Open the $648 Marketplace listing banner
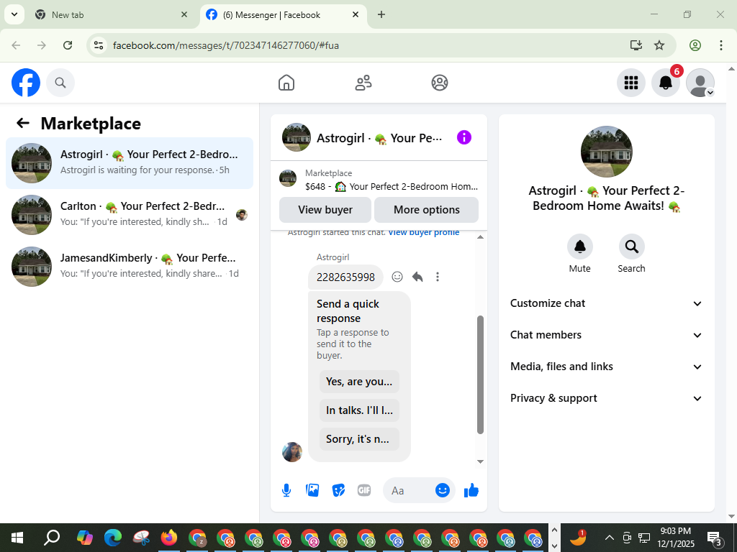Image resolution: width=737 pixels, height=552 pixels. (379, 180)
